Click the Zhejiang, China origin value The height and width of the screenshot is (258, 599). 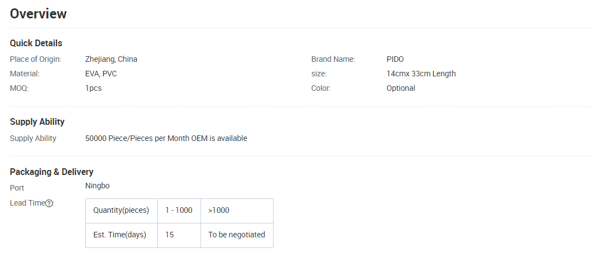point(111,59)
